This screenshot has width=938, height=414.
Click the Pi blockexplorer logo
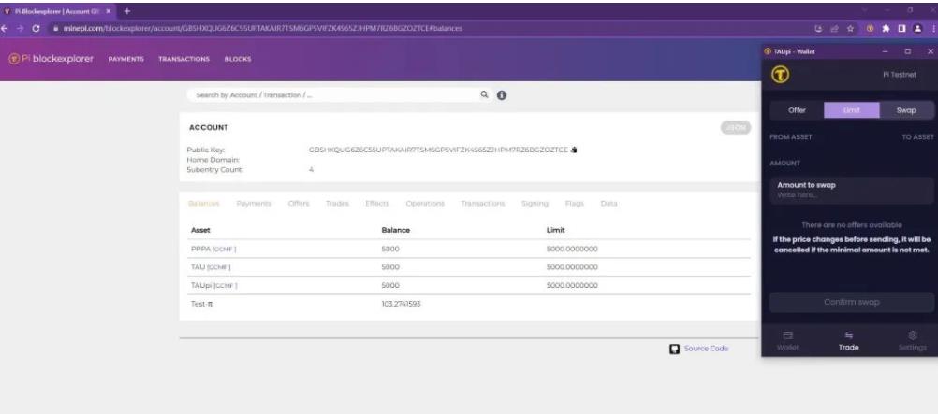tap(51, 60)
